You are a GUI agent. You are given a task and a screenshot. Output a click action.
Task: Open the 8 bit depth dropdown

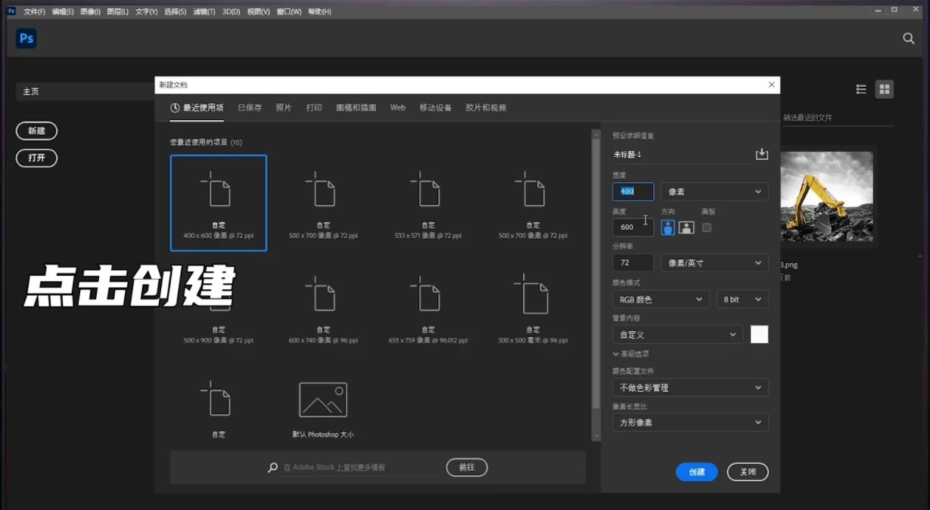point(742,299)
